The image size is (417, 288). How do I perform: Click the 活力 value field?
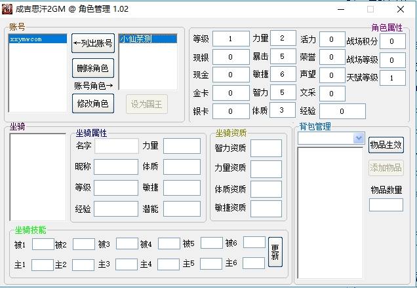[332, 39]
